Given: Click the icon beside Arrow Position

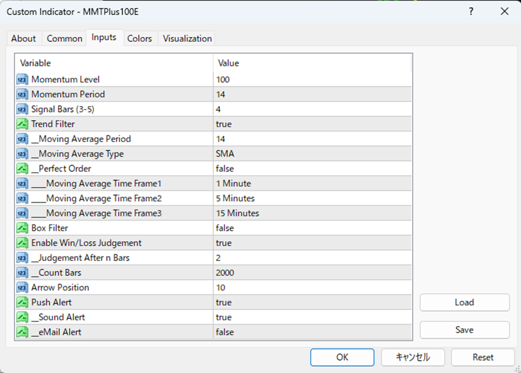Looking at the screenshot, I should 22,288.
